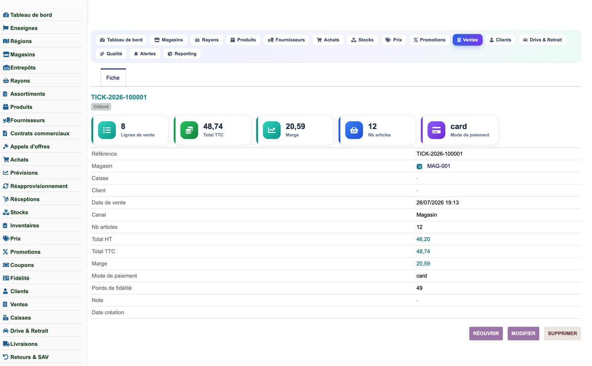Go to Prix in the left sidebar

(x=15, y=238)
